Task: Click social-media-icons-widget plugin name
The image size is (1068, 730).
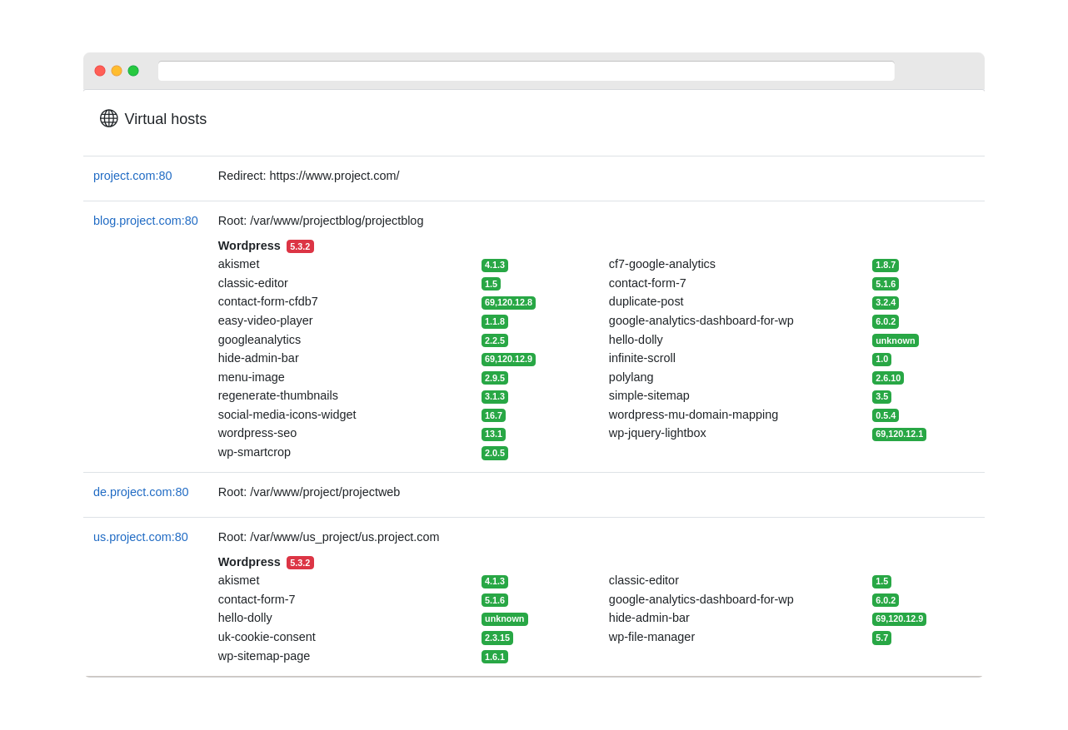Action: (287, 415)
